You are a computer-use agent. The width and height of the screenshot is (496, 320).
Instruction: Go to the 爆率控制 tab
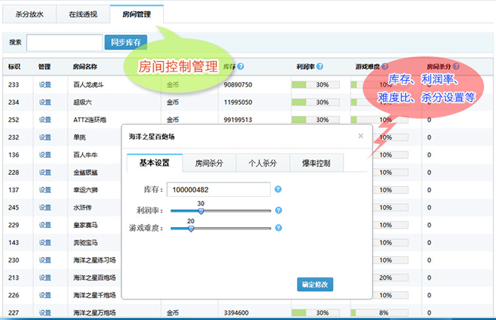(316, 164)
